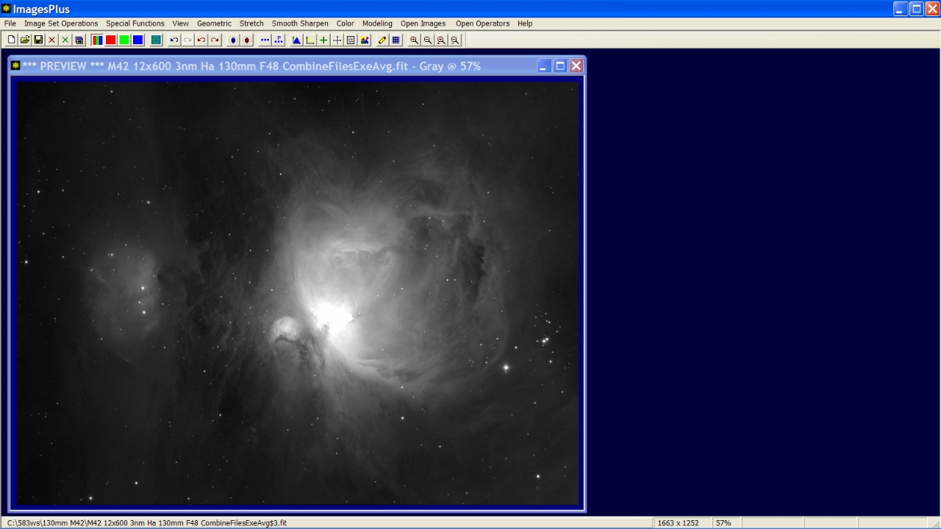Open the Image Set Operations menu
Image resolution: width=941 pixels, height=529 pixels.
pos(61,24)
